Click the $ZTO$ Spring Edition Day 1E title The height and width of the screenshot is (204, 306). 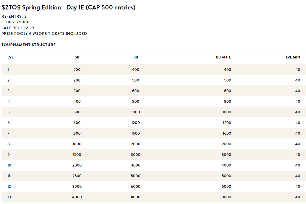click(69, 7)
